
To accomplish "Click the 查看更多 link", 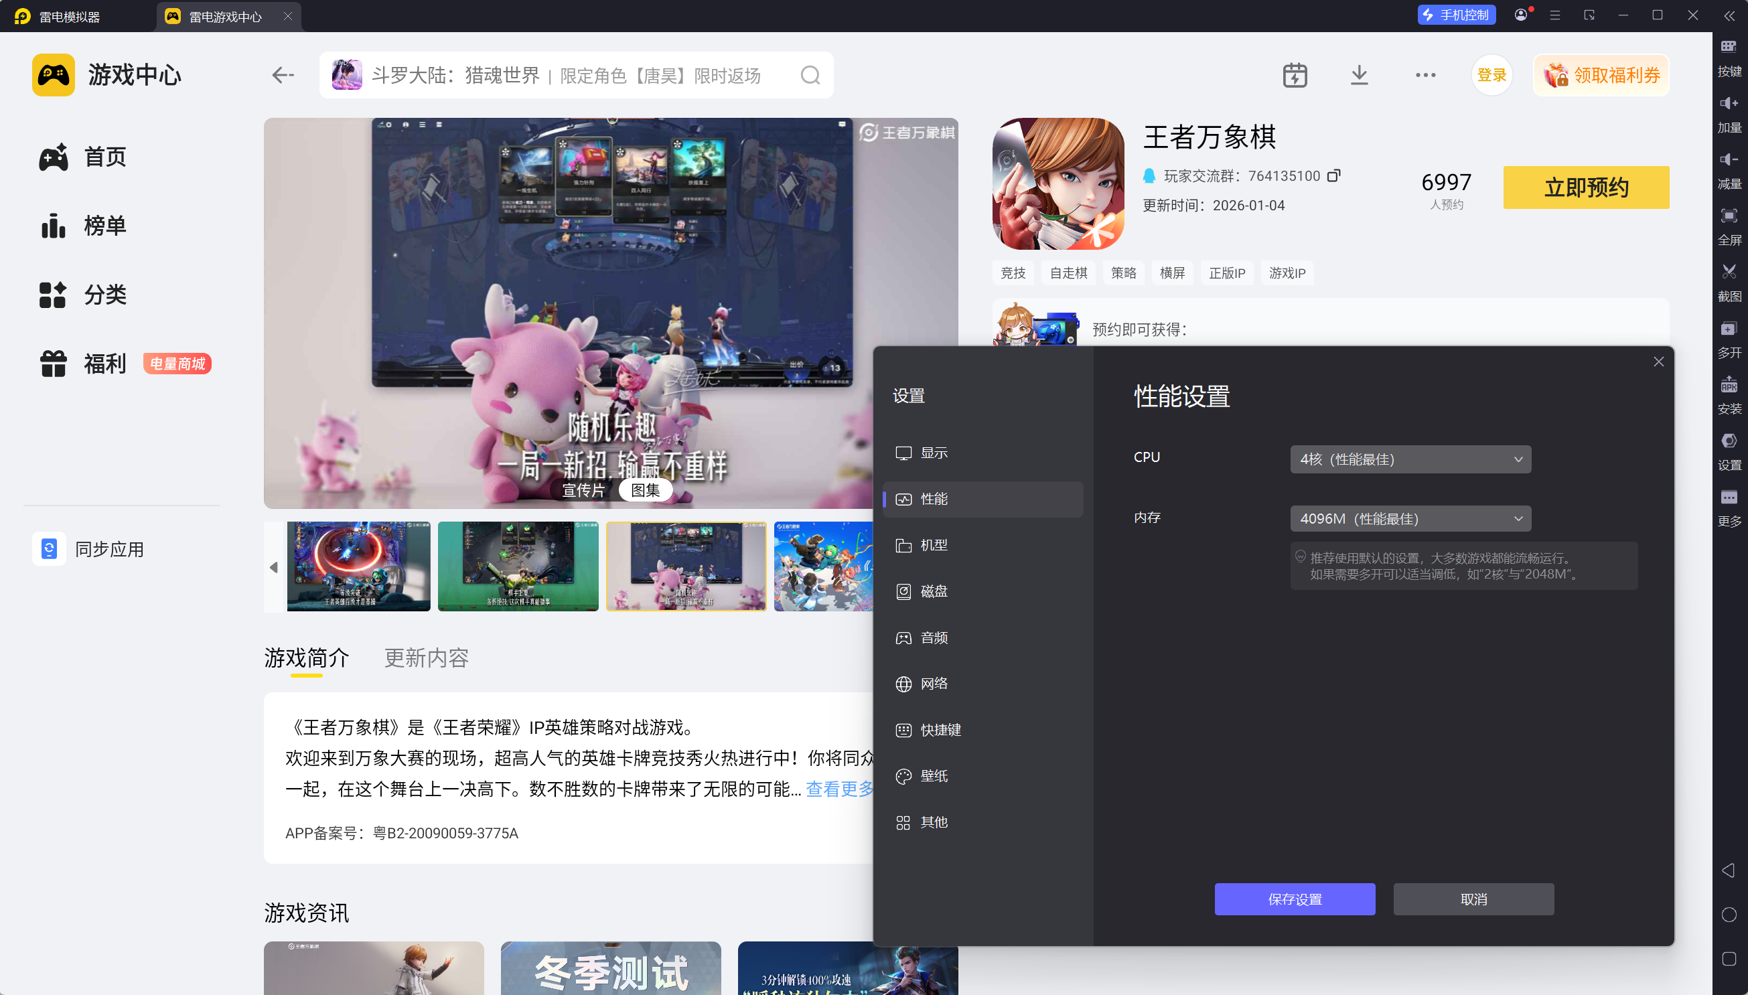I will pos(841,789).
